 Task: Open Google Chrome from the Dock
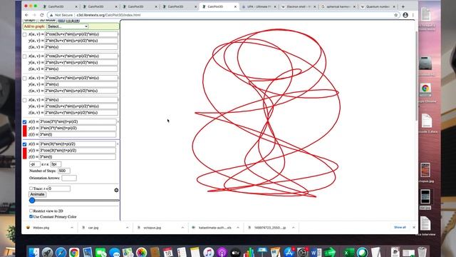pyautogui.click(x=74, y=252)
